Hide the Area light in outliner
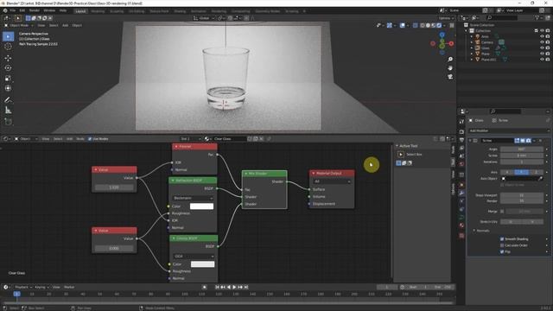 click(x=542, y=36)
